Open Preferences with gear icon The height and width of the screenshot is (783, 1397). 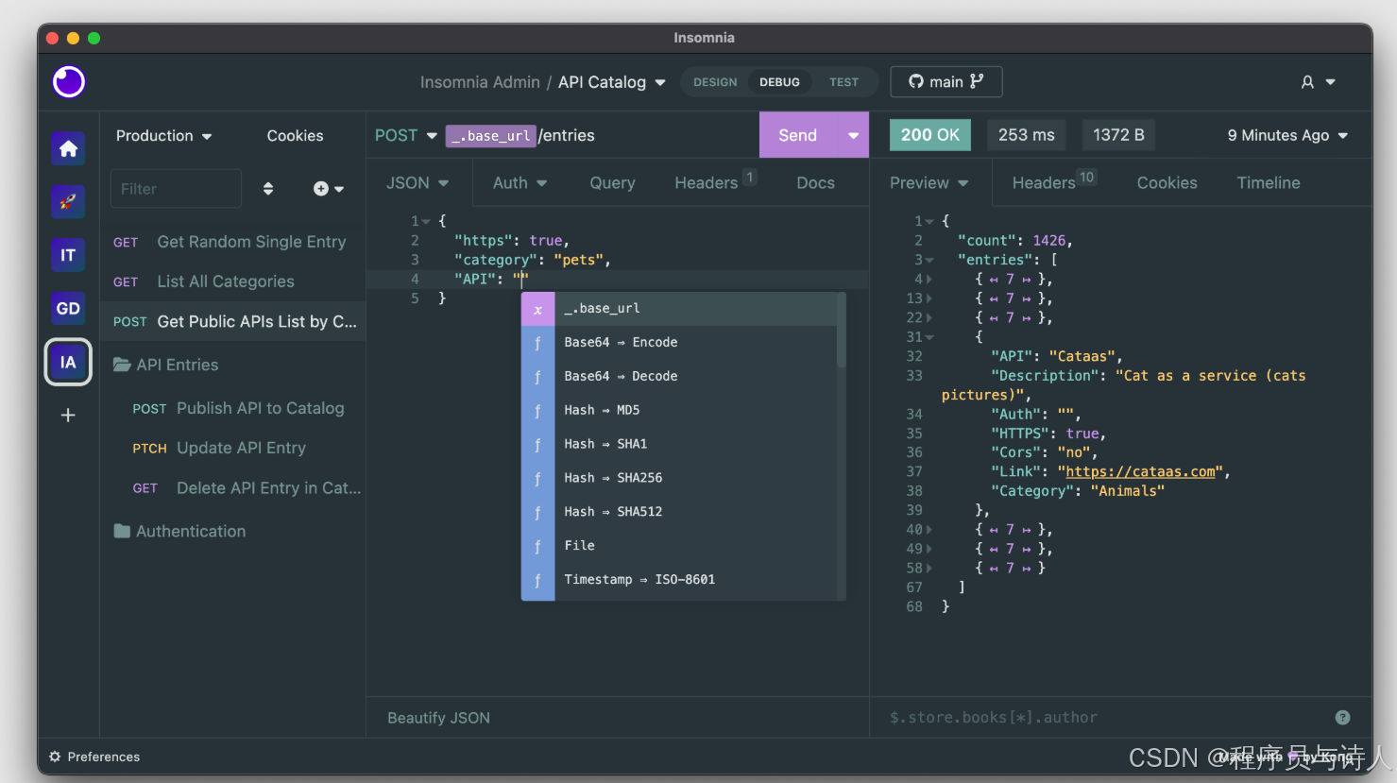pos(55,757)
